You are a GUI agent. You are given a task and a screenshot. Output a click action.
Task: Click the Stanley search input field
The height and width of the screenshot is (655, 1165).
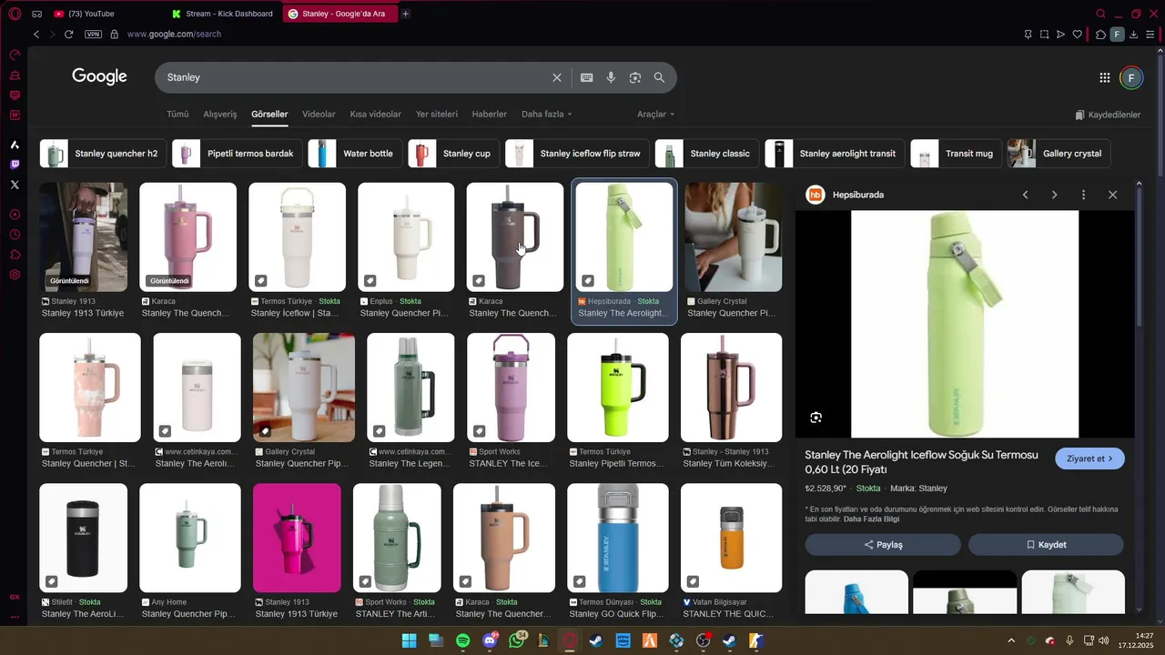(x=355, y=77)
